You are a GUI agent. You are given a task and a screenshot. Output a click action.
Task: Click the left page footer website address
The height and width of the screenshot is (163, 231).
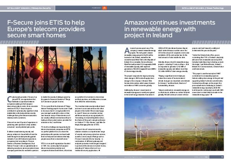(97, 157)
